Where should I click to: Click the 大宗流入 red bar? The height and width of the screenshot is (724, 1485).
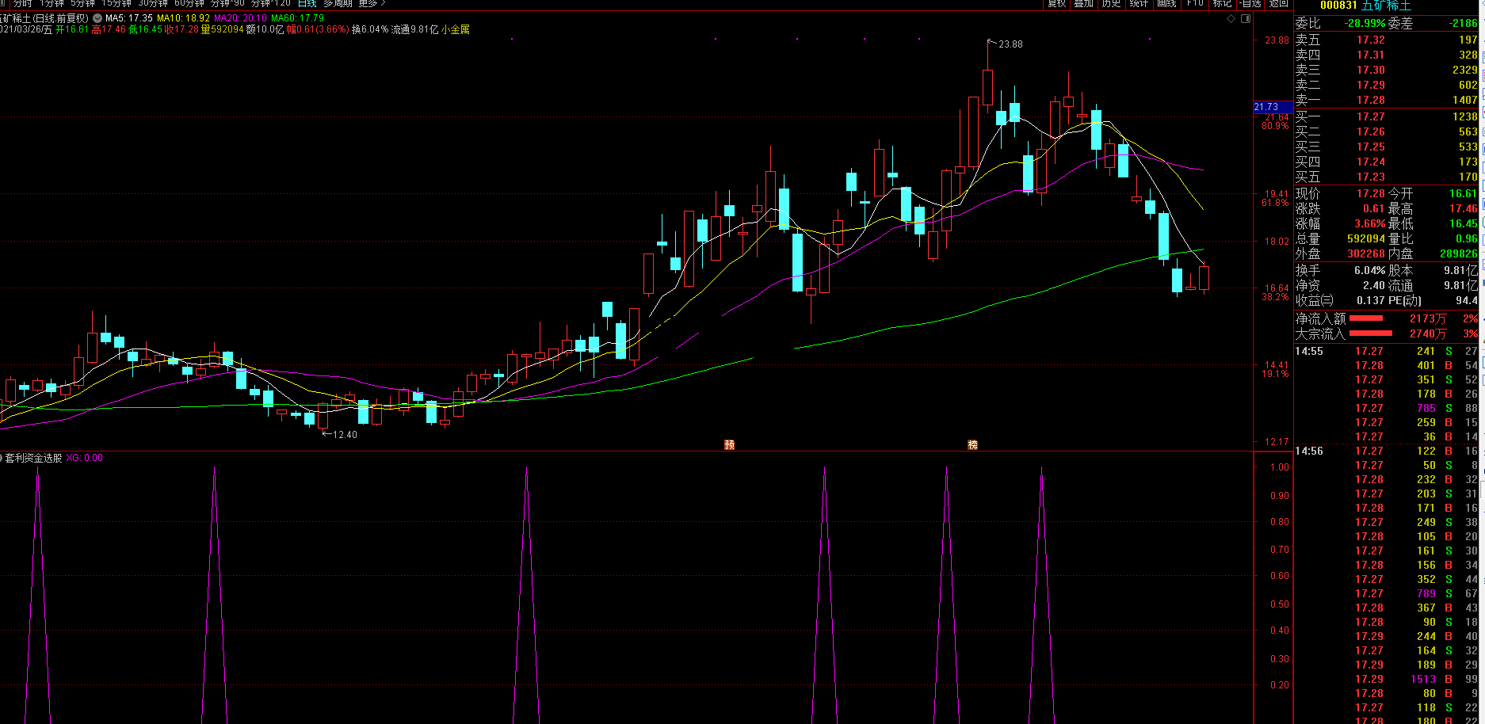[1371, 333]
